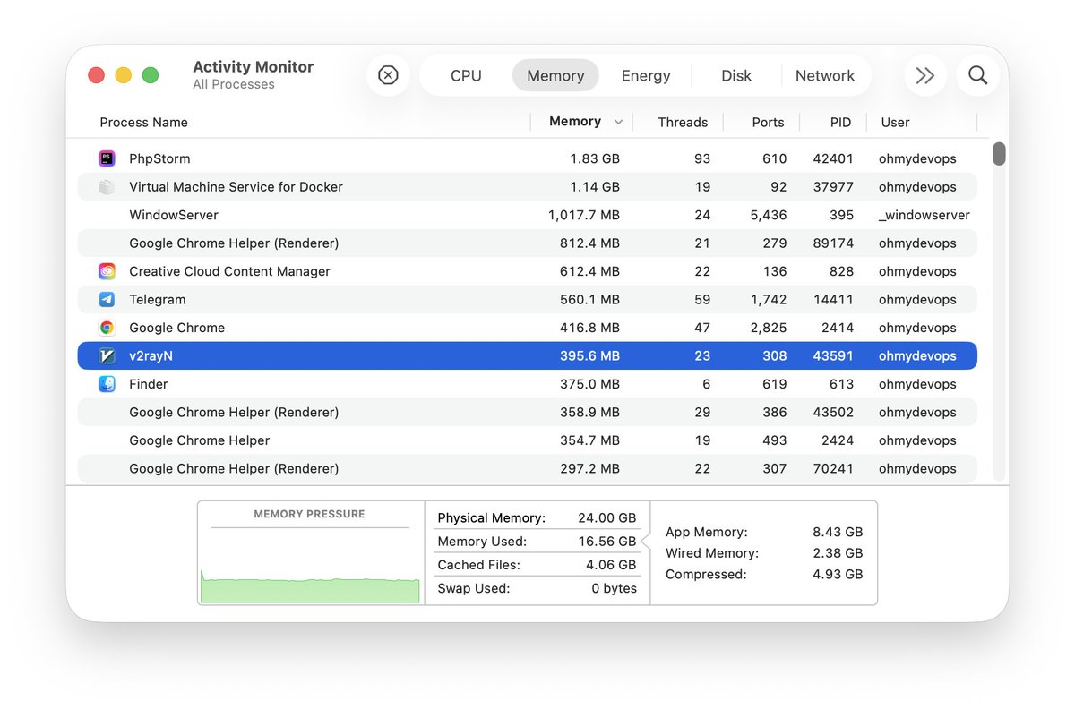Select the Telegram process name

point(158,300)
